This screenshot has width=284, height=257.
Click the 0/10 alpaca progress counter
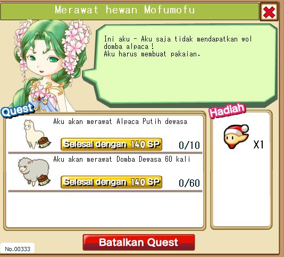[x=189, y=145]
